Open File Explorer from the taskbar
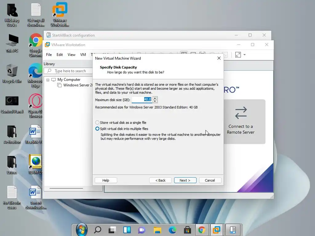315x236 pixels. tap(157, 230)
